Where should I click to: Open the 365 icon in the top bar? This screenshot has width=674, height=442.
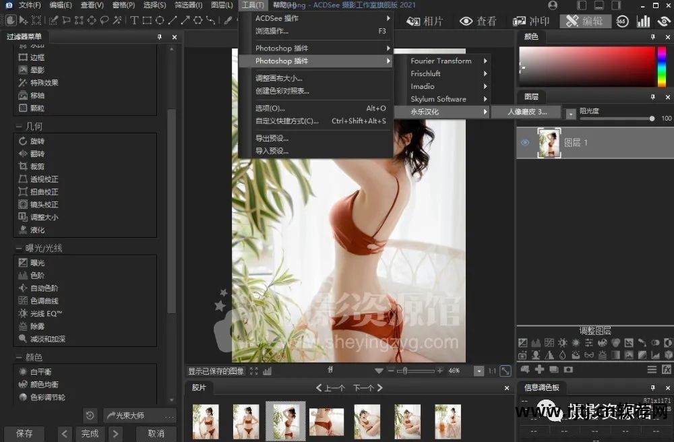(x=621, y=22)
